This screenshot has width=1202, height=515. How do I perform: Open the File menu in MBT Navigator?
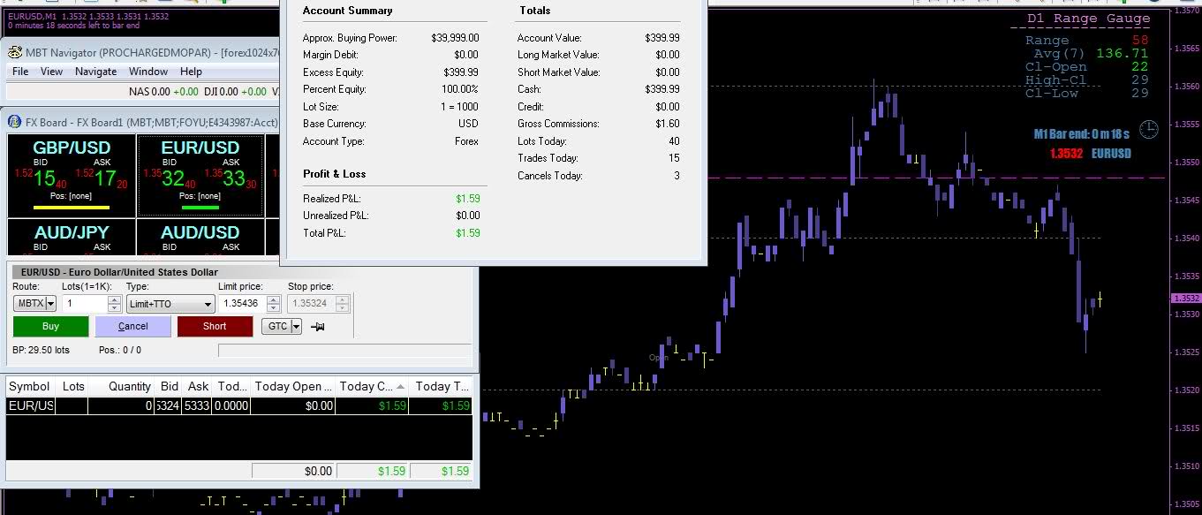coord(20,72)
